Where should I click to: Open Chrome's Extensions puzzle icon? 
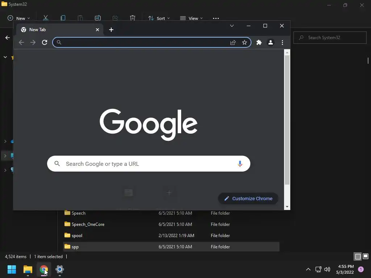259,42
